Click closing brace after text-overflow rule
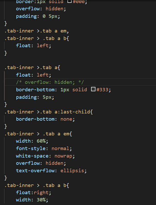 pos(6,178)
